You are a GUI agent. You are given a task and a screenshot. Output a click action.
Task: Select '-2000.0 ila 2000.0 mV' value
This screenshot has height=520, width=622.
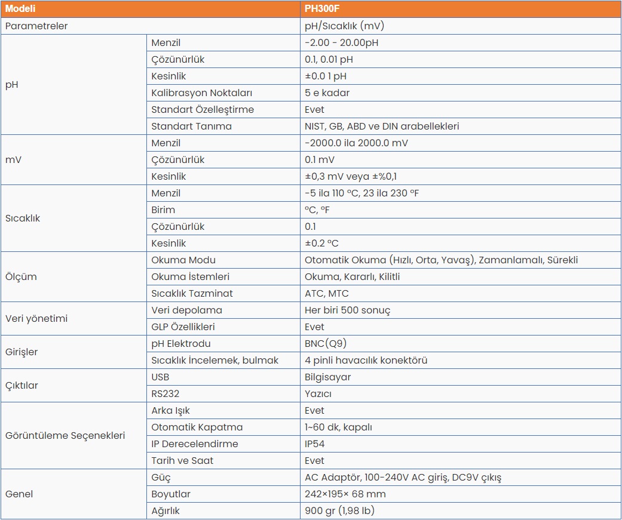pos(356,143)
